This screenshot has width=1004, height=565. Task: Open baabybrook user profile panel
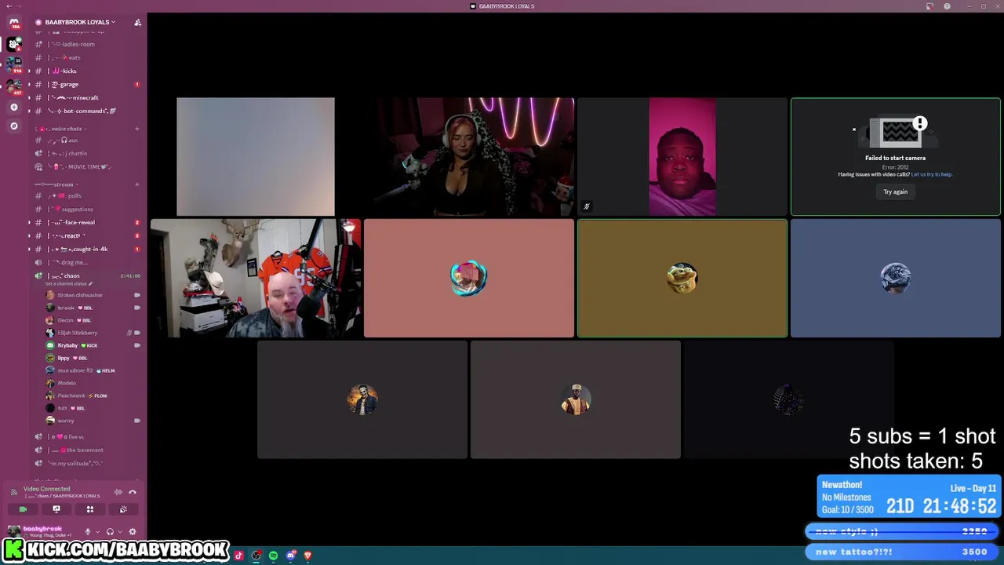coord(41,531)
